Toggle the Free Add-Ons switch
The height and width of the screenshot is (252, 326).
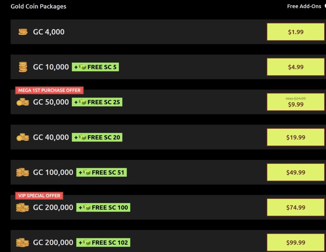[325, 6]
